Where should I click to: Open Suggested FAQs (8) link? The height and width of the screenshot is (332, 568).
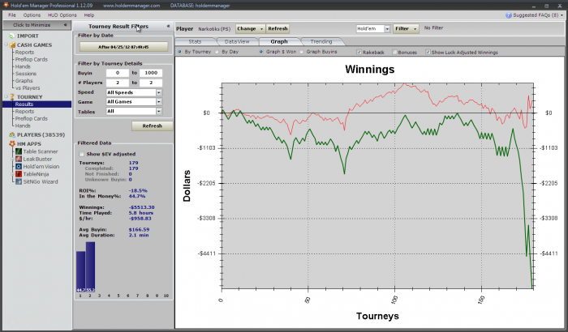click(x=536, y=15)
